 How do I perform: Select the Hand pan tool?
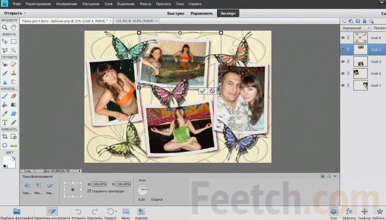[x=13, y=28]
